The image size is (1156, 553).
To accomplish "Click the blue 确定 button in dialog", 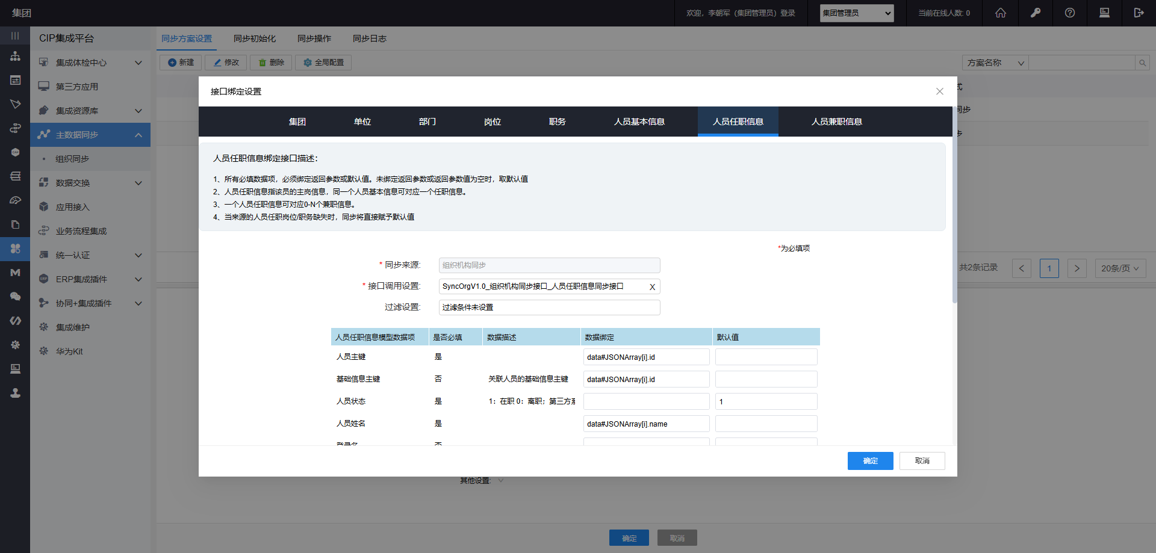I will [870, 461].
